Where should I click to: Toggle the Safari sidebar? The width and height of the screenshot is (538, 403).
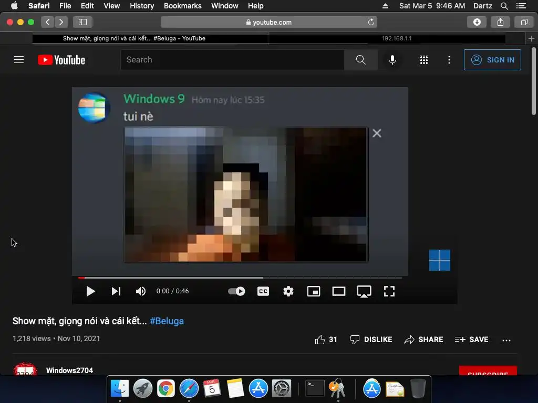pos(82,22)
